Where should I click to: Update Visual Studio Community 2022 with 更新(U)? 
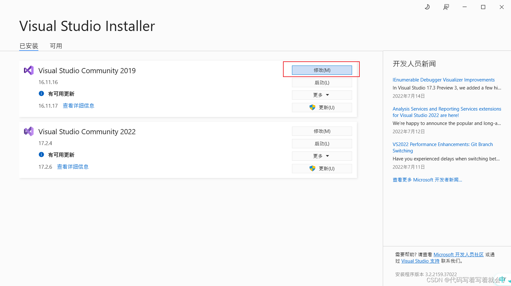coord(322,169)
